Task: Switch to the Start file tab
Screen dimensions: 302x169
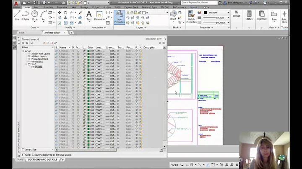Action: click(21, 33)
